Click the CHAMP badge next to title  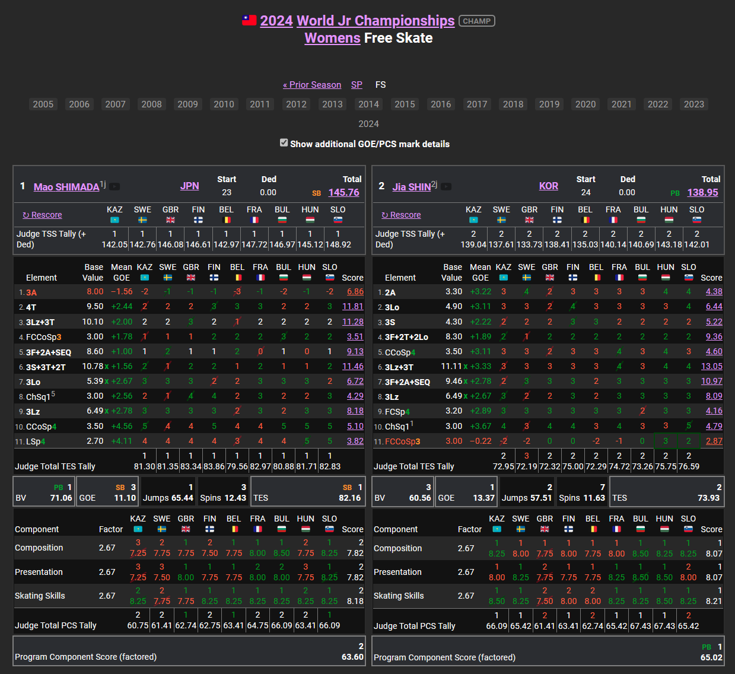tap(477, 21)
